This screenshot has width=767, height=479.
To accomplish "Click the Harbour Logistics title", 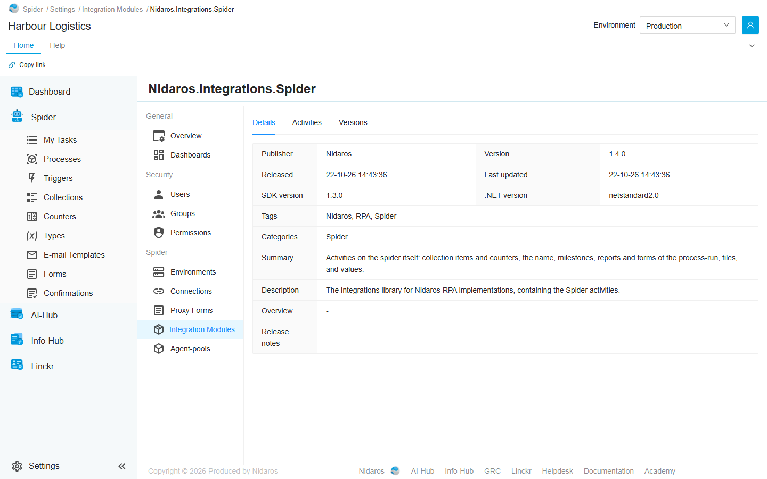I will click(50, 26).
